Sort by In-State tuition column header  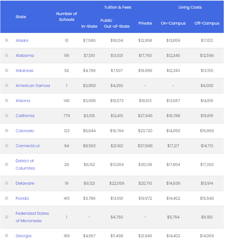tap(89, 26)
